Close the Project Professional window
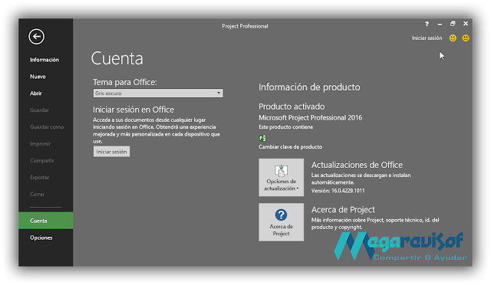The width and height of the screenshot is (491, 285). click(x=466, y=24)
